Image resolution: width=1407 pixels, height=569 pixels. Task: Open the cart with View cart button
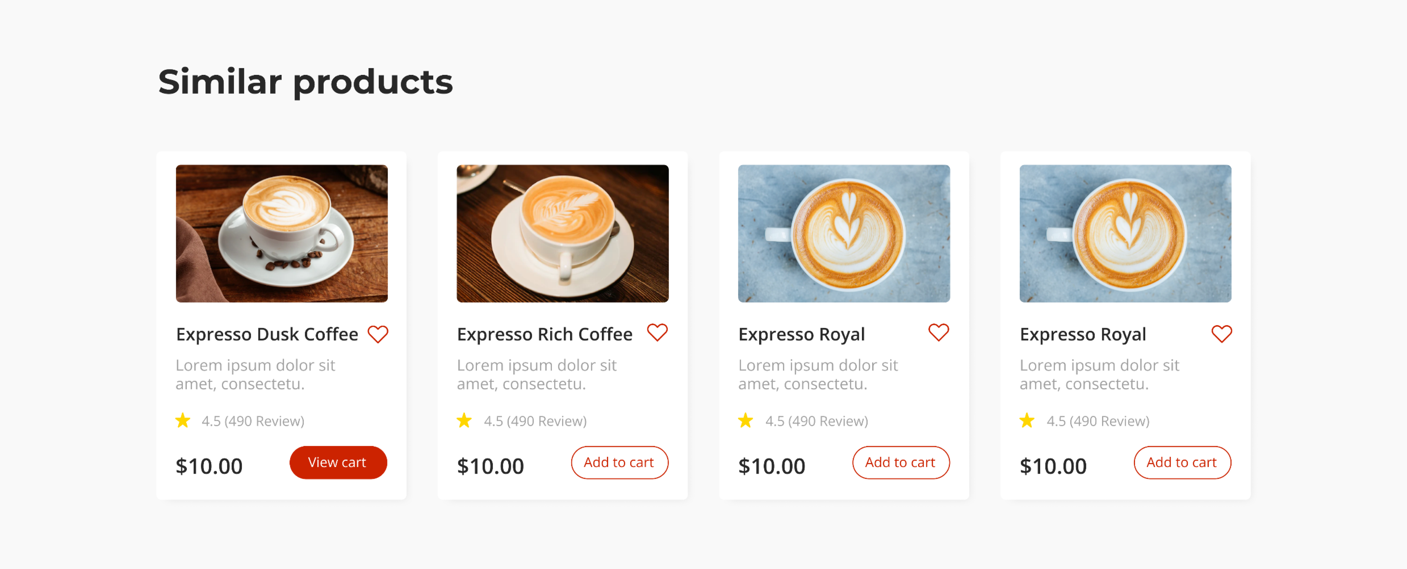point(338,463)
